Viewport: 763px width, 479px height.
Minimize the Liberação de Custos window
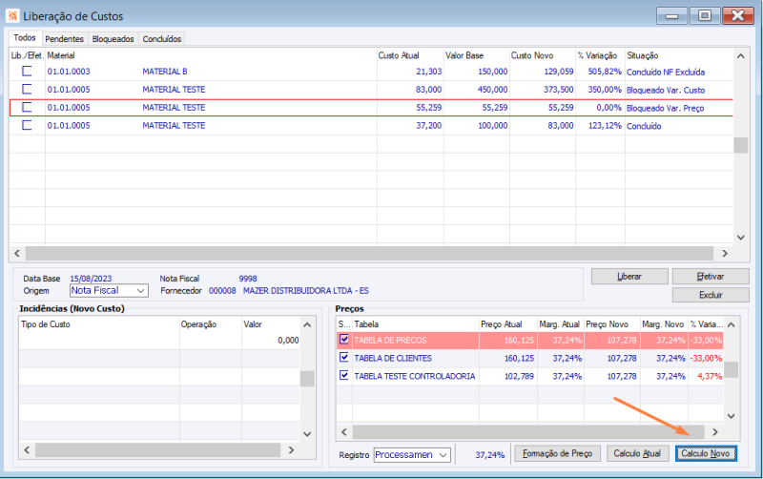pos(672,15)
